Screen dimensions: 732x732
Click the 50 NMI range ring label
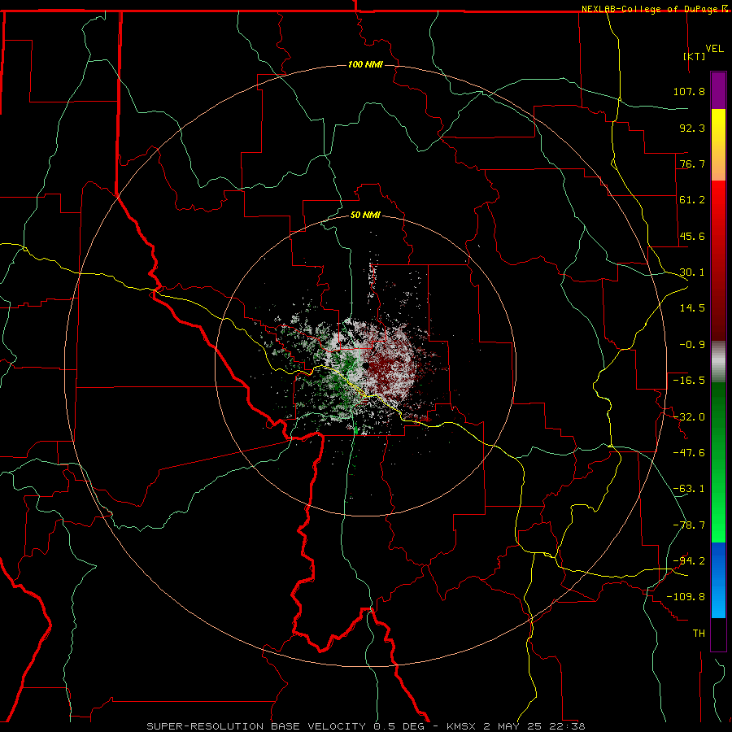[365, 216]
